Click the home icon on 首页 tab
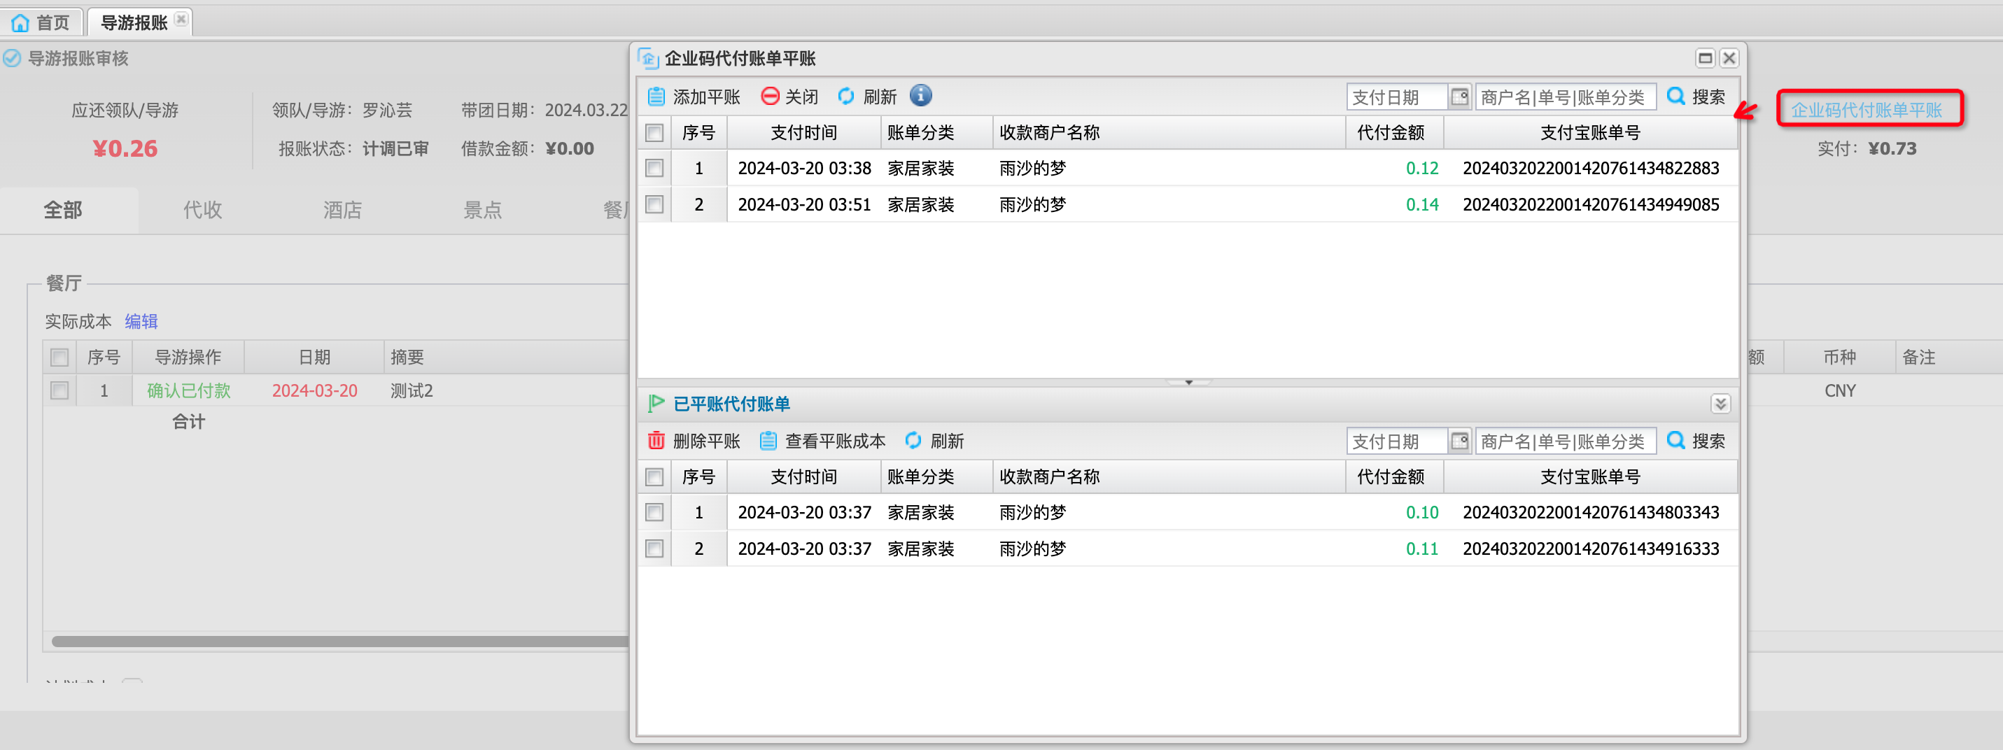This screenshot has width=2003, height=750. coord(21,22)
